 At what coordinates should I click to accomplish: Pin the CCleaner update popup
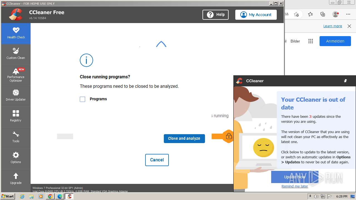click(x=345, y=81)
